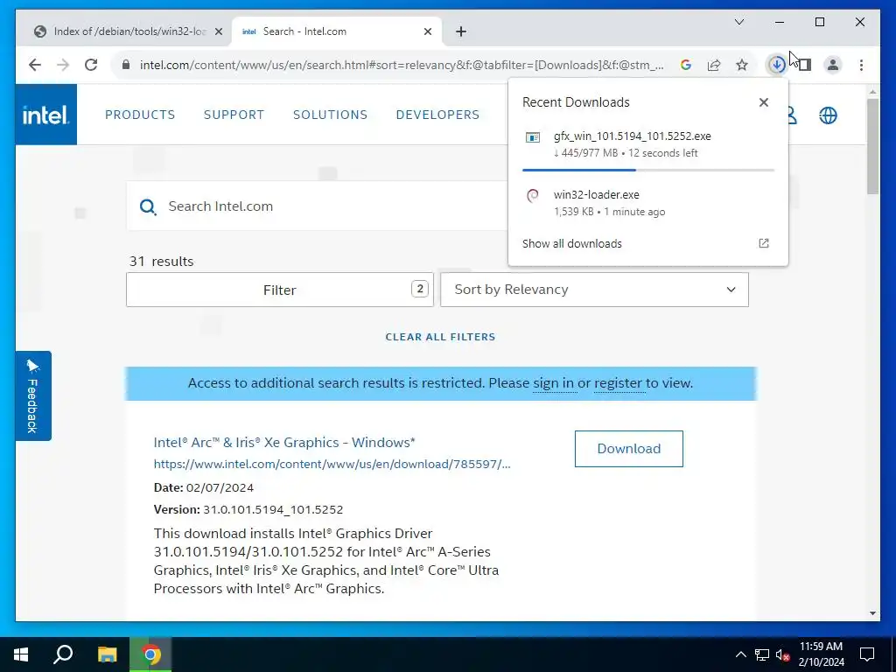Image resolution: width=896 pixels, height=672 pixels.
Task: Click the intel.com/download/785597 URL link
Action: [332, 464]
